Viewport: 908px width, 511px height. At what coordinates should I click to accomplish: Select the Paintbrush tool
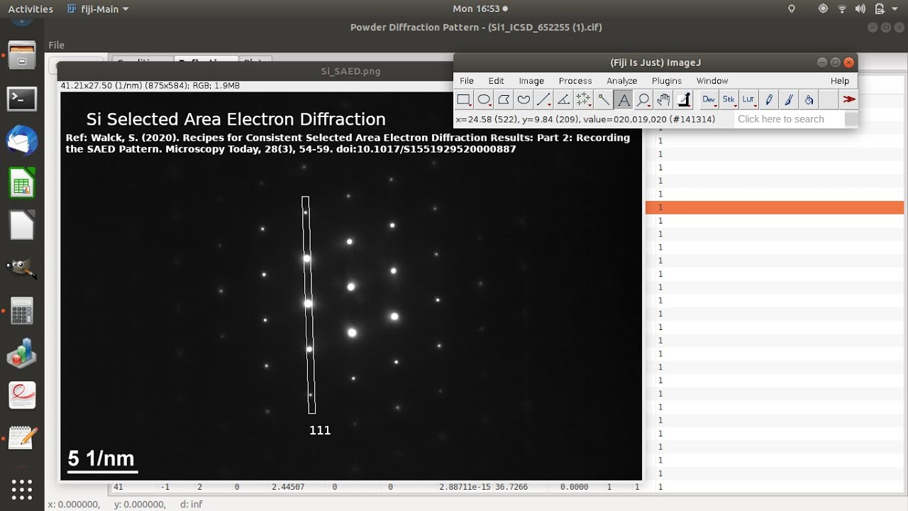(789, 100)
